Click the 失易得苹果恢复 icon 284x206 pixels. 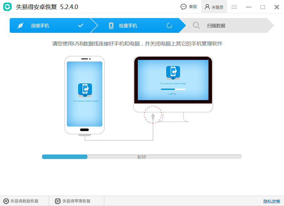point(57,201)
